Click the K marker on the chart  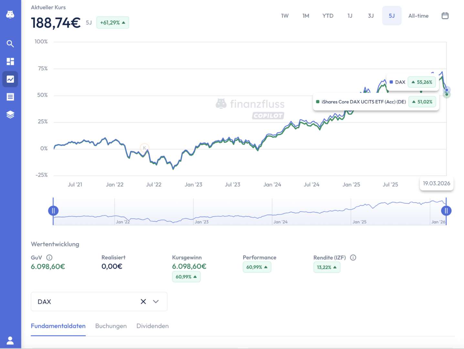coord(144,148)
